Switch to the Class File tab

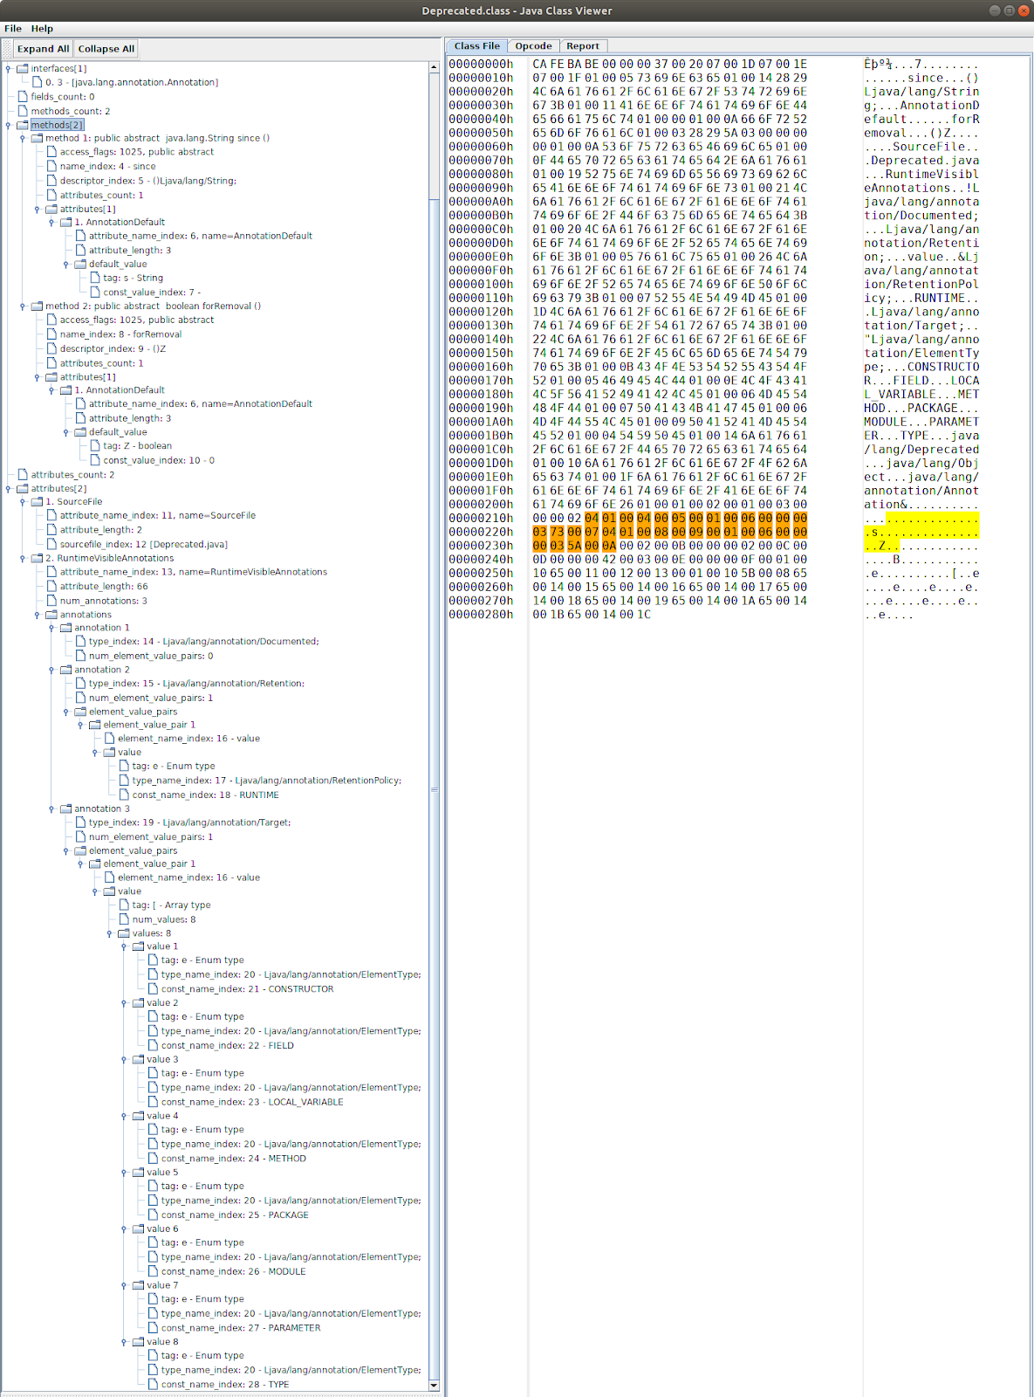[x=477, y=46]
